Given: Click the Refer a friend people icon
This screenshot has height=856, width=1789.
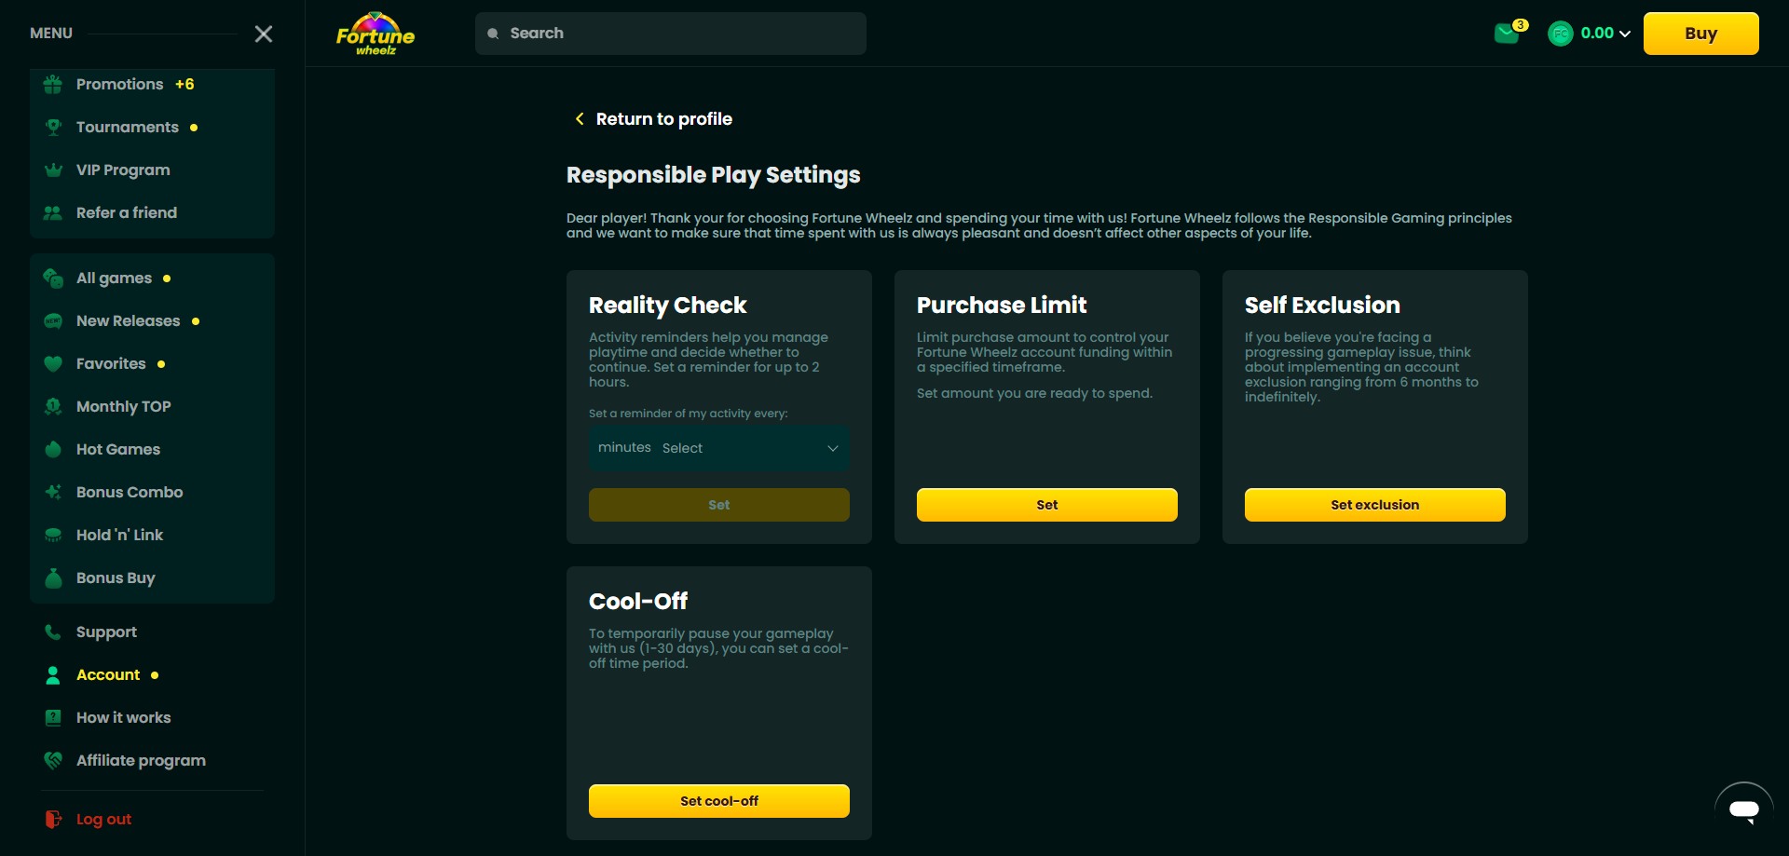Looking at the screenshot, I should pyautogui.click(x=53, y=213).
